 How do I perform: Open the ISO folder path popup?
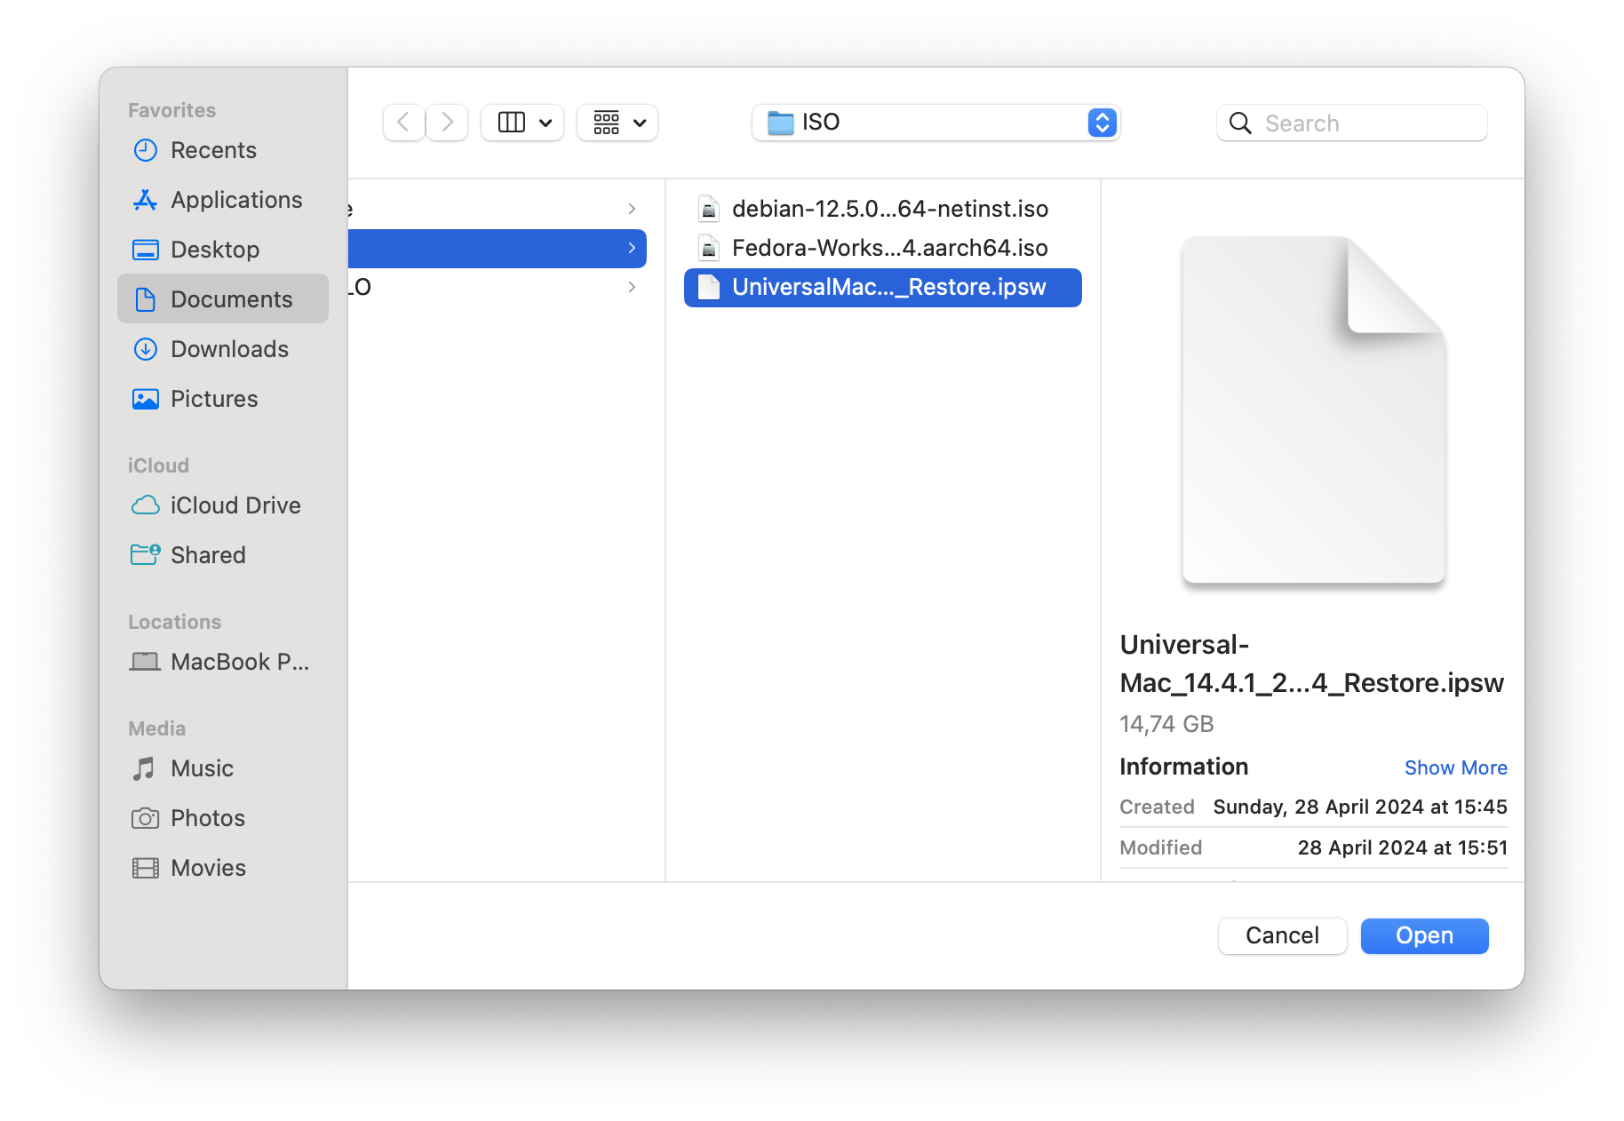[935, 123]
